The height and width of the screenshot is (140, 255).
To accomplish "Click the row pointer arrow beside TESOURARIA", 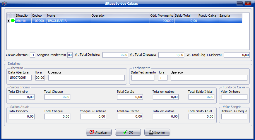I will (x=8, y=21).
